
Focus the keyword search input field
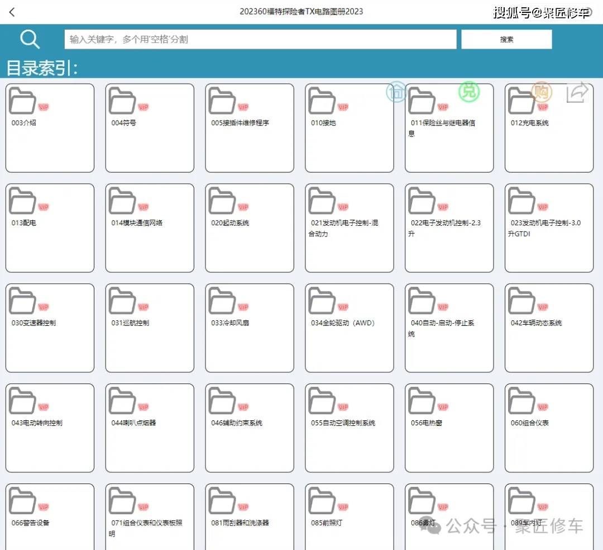260,39
